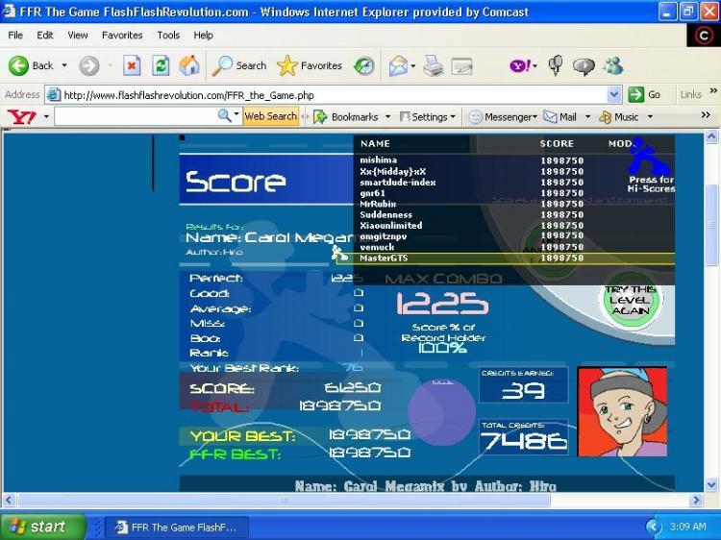721x540 pixels.
Task: Open the Yahoo search type dropdown
Action: 236,113
